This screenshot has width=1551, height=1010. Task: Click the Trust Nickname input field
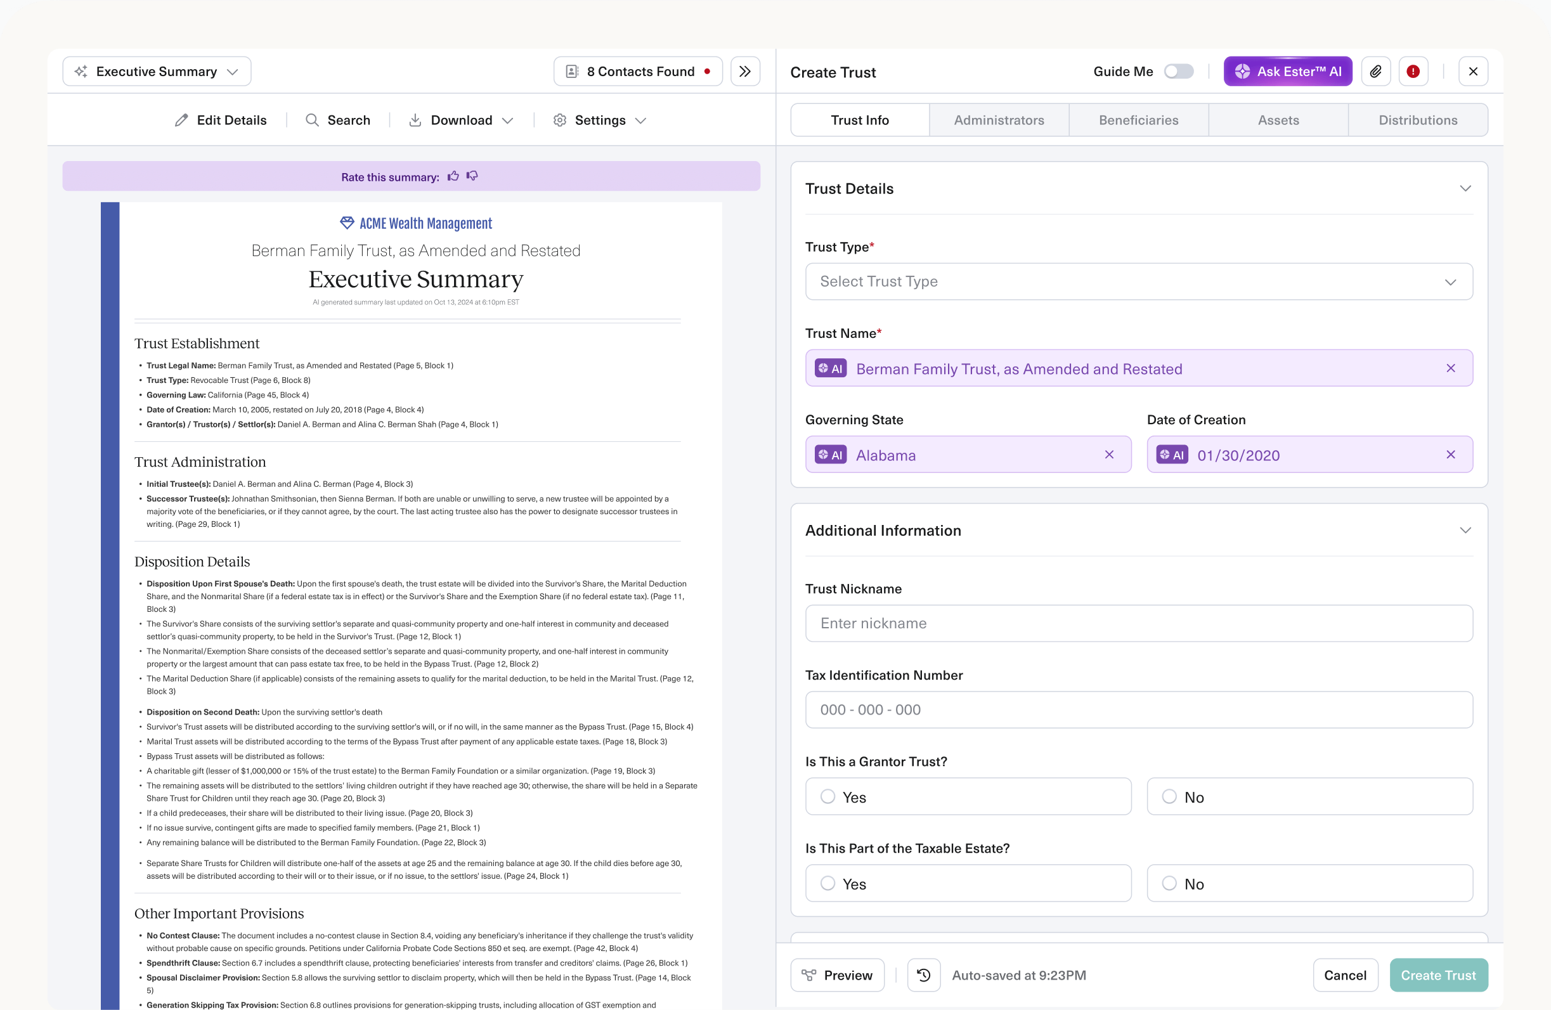click(x=1138, y=623)
